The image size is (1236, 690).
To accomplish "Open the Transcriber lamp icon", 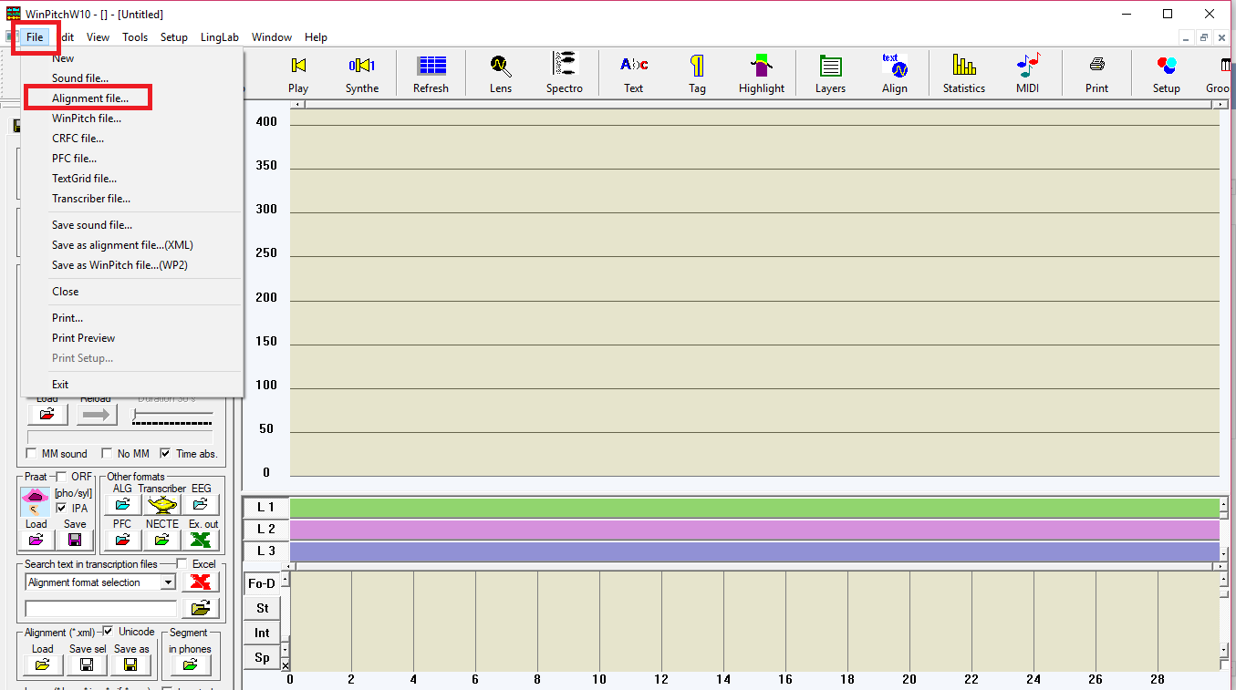I will 161,504.
